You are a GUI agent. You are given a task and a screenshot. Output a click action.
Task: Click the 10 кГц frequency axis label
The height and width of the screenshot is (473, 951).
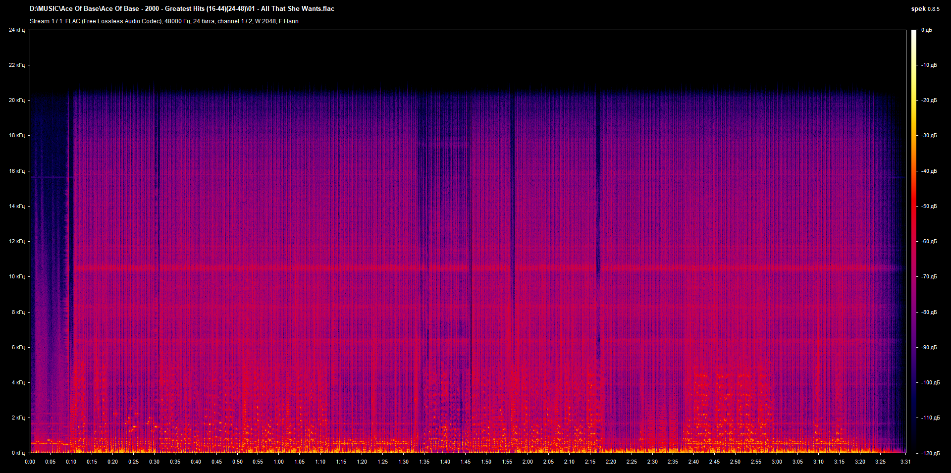pyautogui.click(x=17, y=276)
